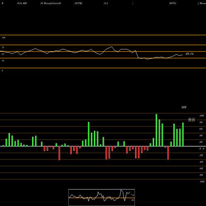Click the tallest green MR bar
This screenshot has width=206, height=206.
[x=157, y=130]
